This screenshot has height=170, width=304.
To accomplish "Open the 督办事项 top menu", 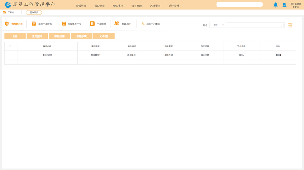I will pos(100,6).
